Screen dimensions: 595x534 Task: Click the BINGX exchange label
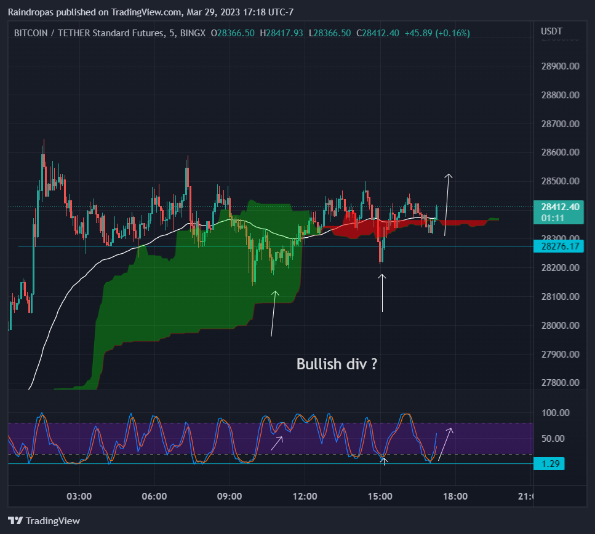193,33
